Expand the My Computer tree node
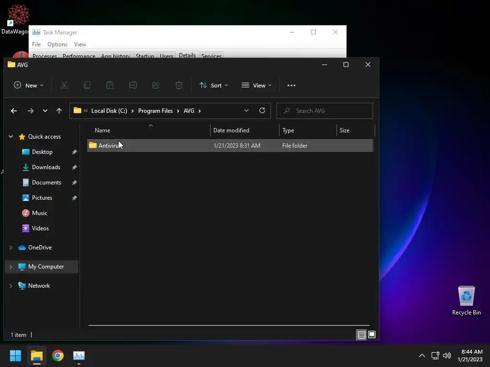 pyautogui.click(x=11, y=267)
